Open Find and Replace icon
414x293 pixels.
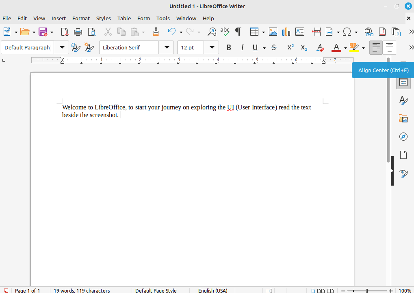(212, 32)
